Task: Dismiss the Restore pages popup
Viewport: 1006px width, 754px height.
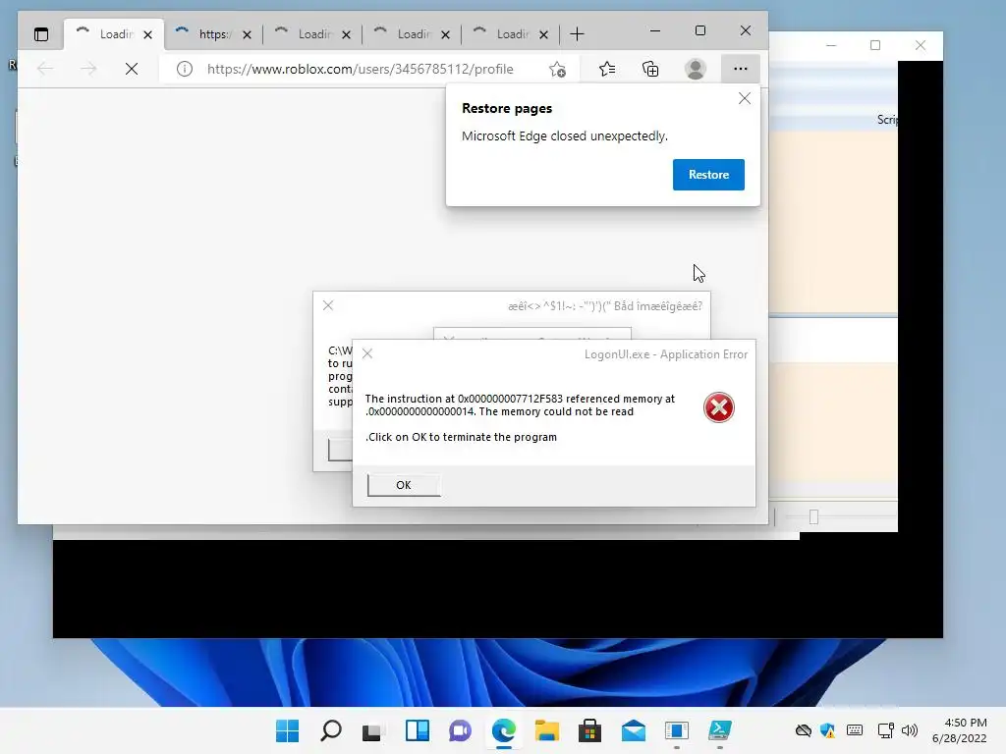Action: coord(745,98)
